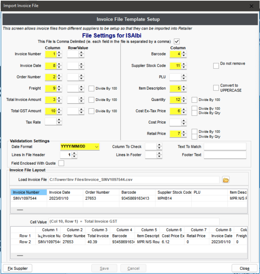Click the Save button
260x274 pixels.
point(104,268)
